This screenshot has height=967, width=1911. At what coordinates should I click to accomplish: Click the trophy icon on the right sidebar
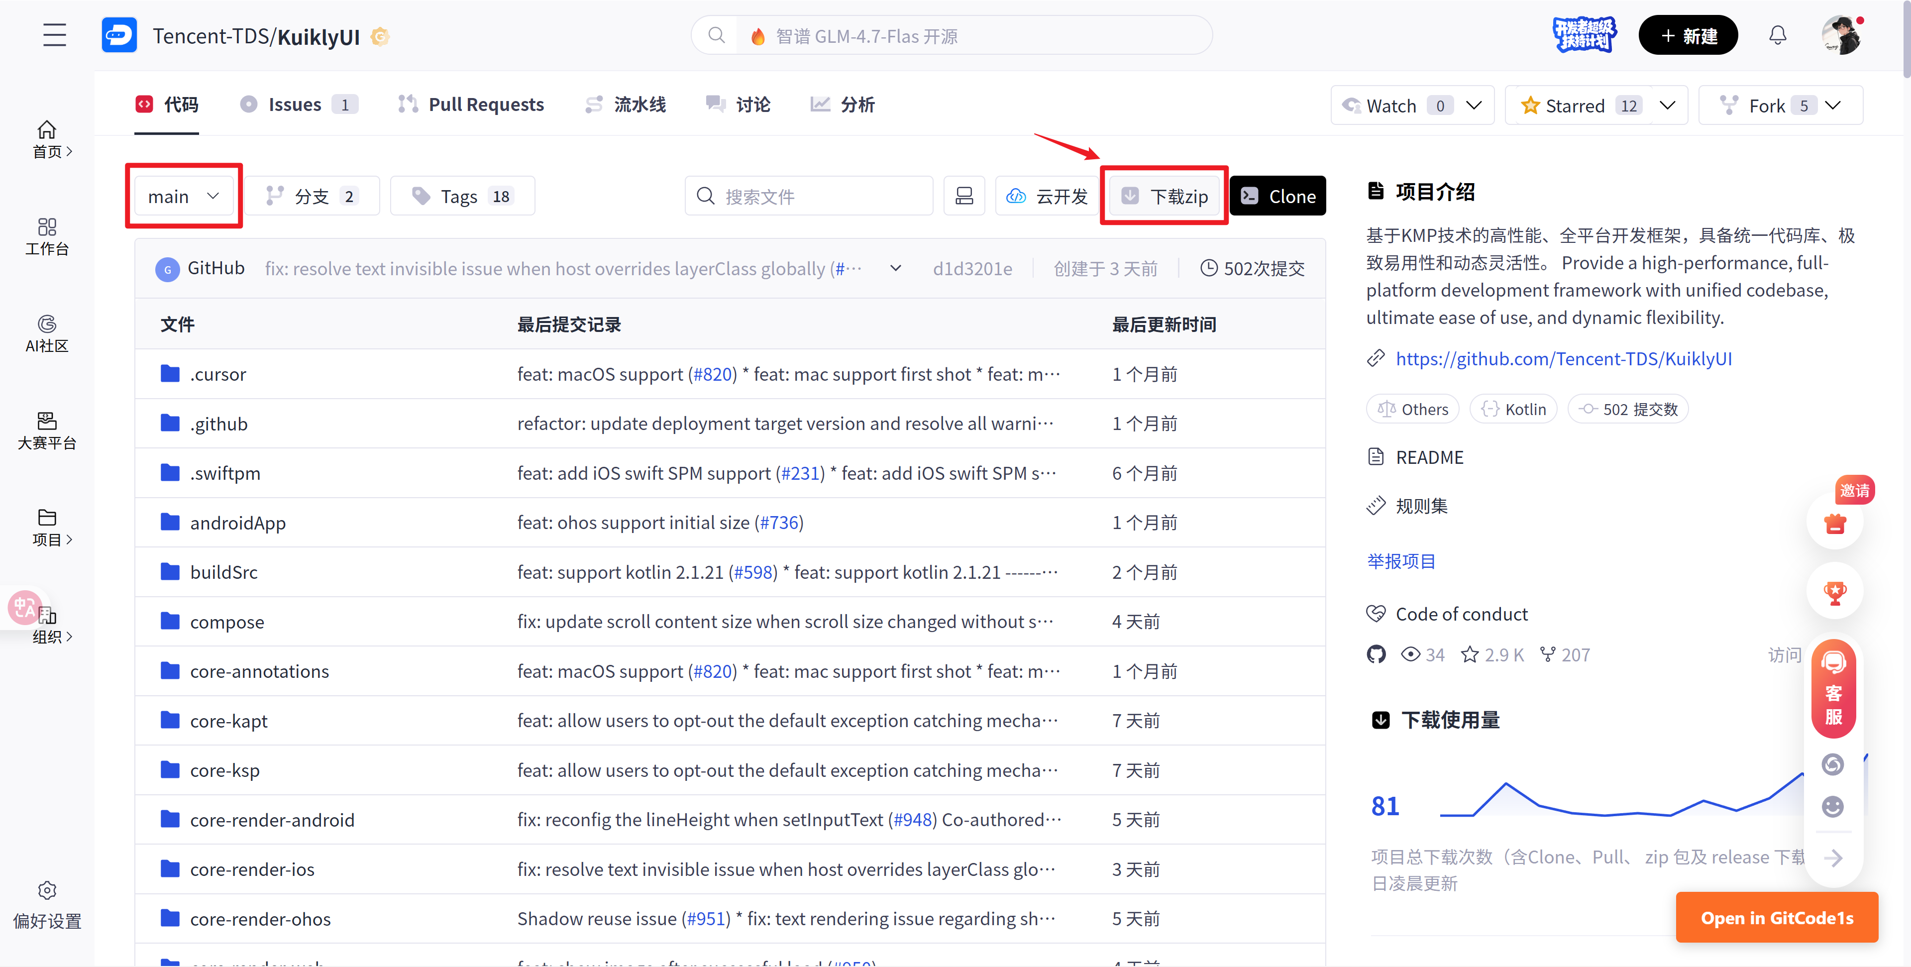point(1834,592)
